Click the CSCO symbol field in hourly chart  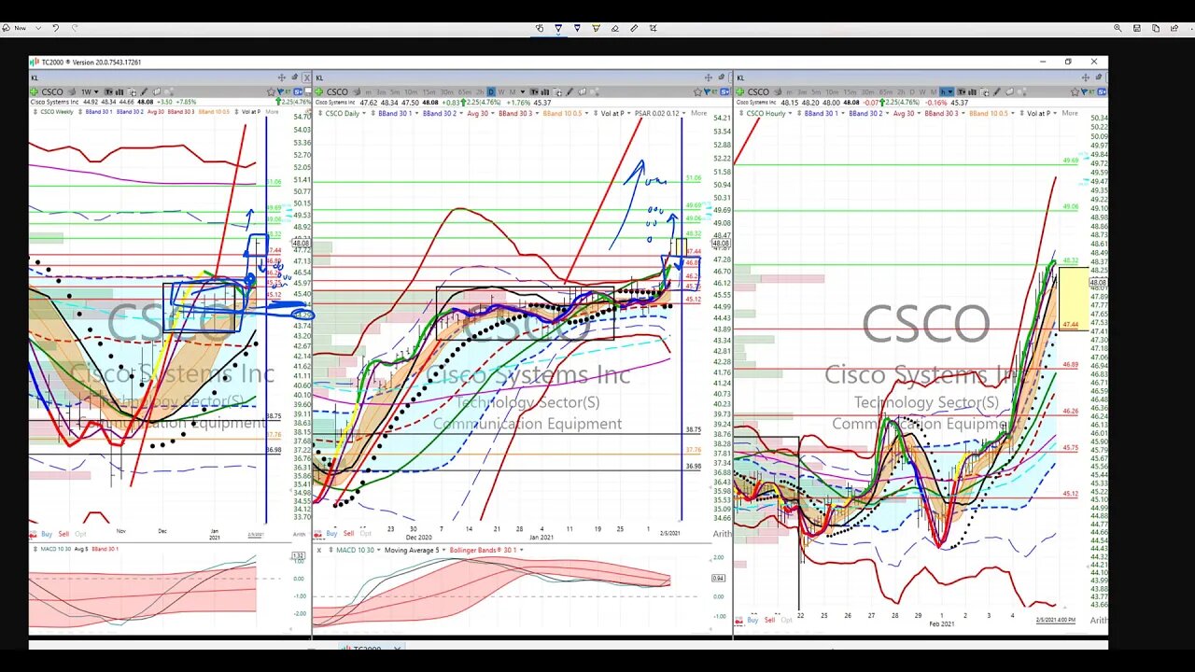click(x=758, y=91)
